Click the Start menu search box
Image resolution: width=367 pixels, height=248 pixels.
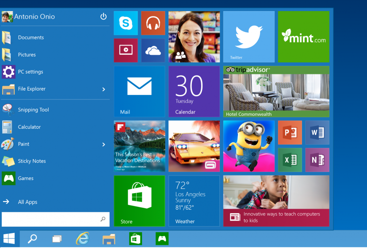(55, 219)
